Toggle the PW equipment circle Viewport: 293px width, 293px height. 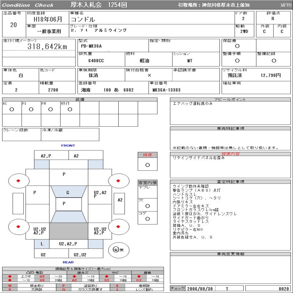click(51, 109)
